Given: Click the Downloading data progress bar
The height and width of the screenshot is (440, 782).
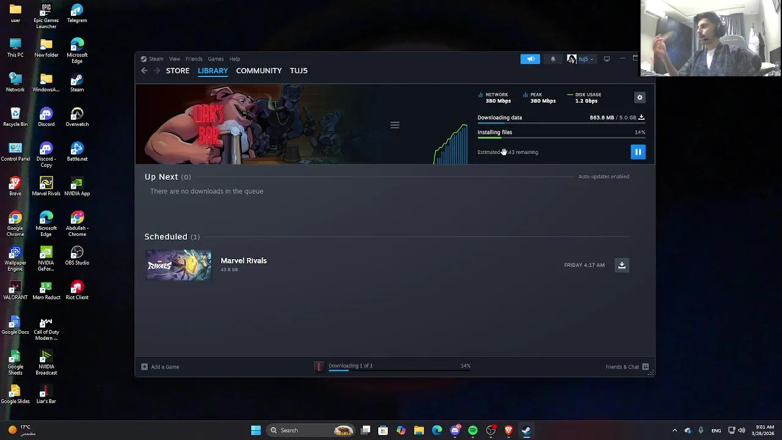Looking at the screenshot, I should (x=561, y=123).
